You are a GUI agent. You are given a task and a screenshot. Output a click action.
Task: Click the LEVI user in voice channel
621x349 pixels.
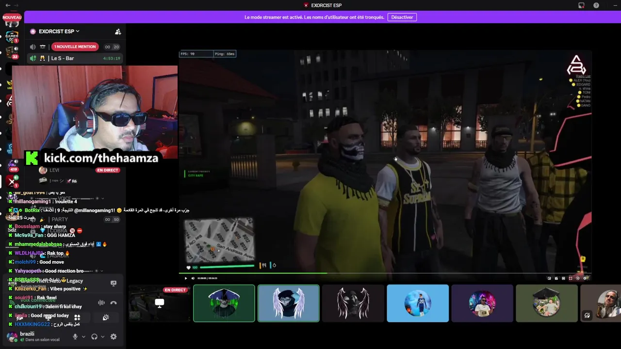point(54,170)
